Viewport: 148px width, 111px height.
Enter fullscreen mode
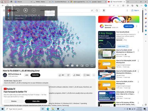[x=92, y=66]
